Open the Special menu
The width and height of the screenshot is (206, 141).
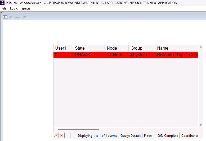point(26,8)
